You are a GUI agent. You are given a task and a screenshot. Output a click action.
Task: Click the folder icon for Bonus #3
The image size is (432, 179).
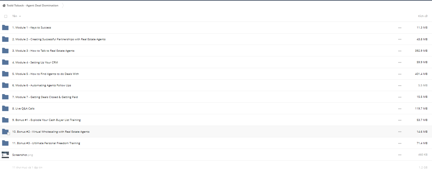point(5,143)
